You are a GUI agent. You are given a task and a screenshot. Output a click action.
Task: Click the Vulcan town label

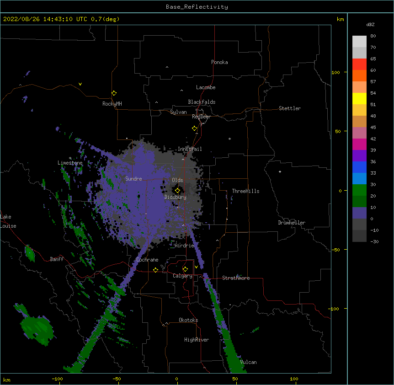coord(248,362)
